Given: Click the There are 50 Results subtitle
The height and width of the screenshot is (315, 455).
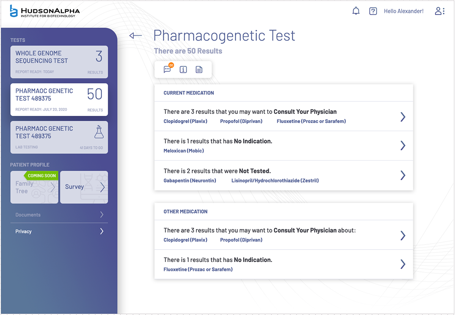Looking at the screenshot, I should tap(188, 51).
